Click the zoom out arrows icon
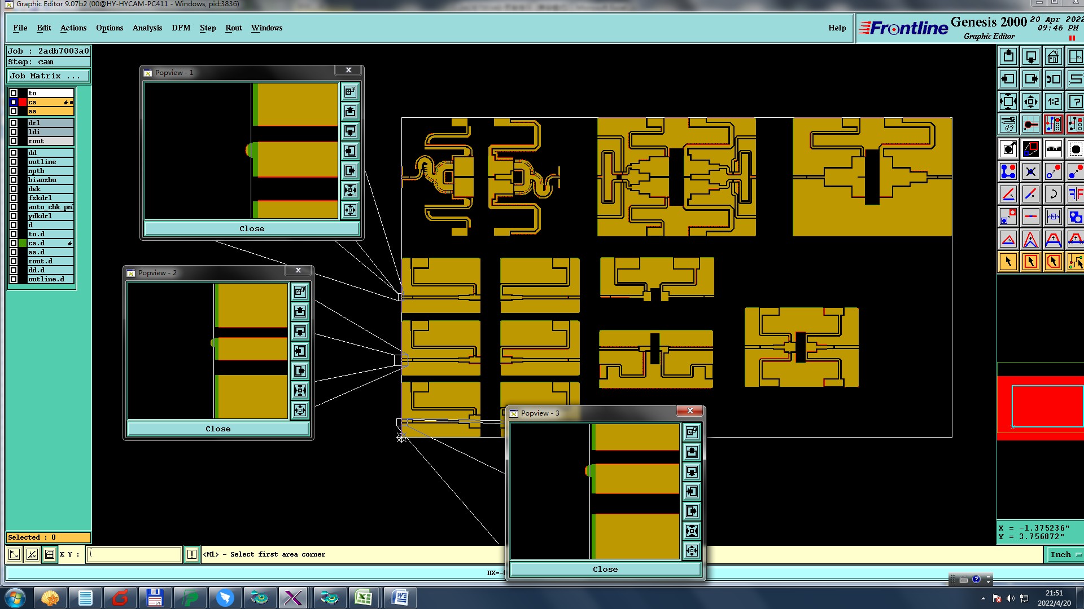Screen dimensions: 1084x609 click(1031, 101)
